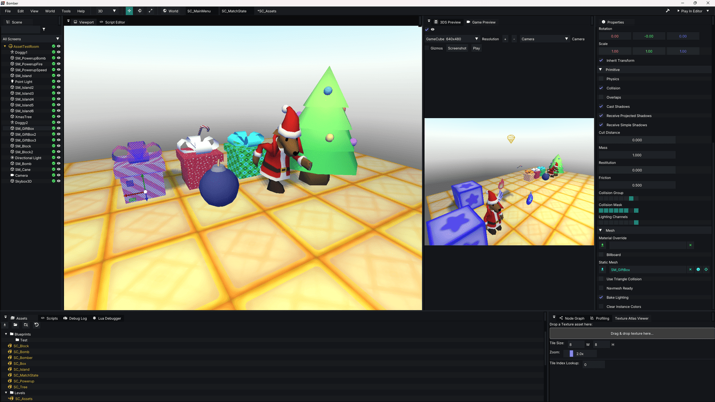
Task: Click the Play button in preview panel
Action: pyautogui.click(x=476, y=48)
